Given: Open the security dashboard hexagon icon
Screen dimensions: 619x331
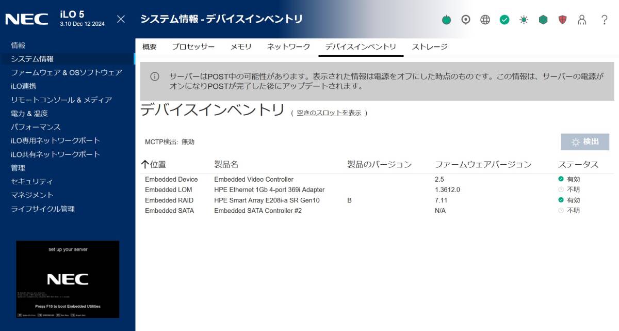Looking at the screenshot, I should [543, 20].
